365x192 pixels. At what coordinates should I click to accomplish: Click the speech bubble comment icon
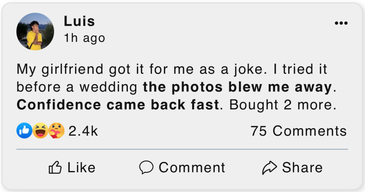point(146,168)
